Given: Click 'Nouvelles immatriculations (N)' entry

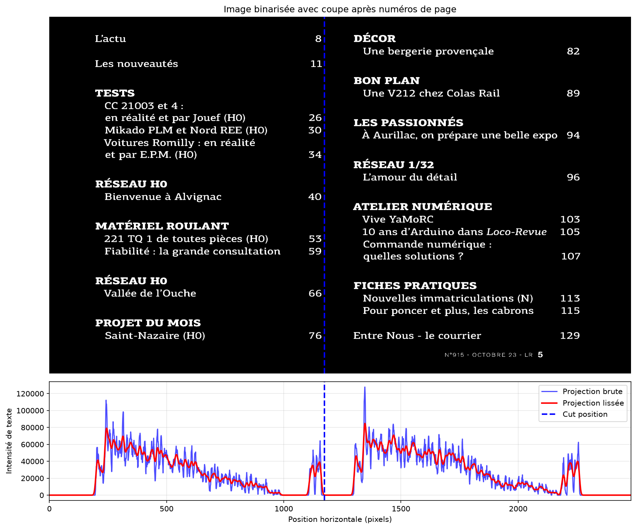Looking at the screenshot, I should 448,298.
